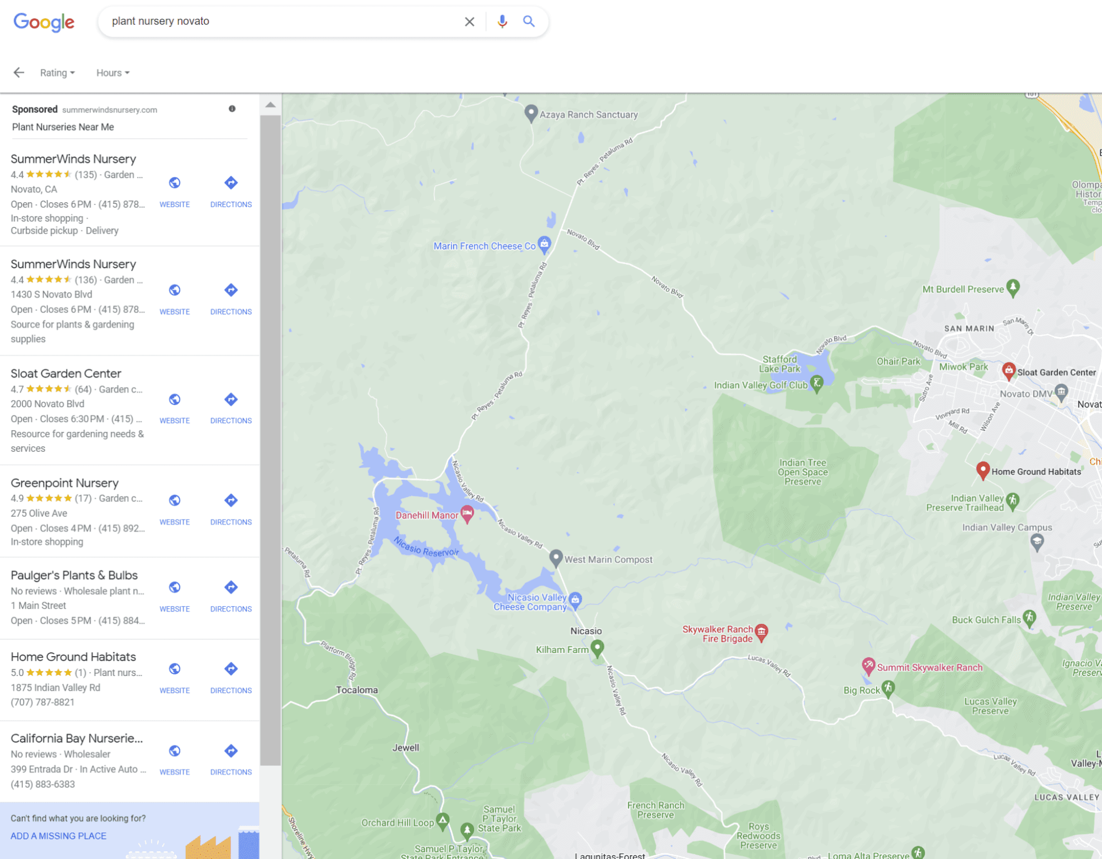
Task: Go back using the left arrow icon
Action: 19,73
